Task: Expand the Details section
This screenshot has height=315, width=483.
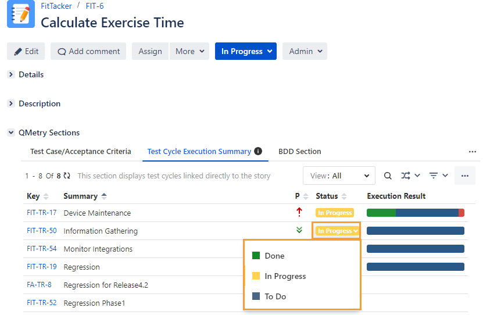Action: pyautogui.click(x=11, y=74)
